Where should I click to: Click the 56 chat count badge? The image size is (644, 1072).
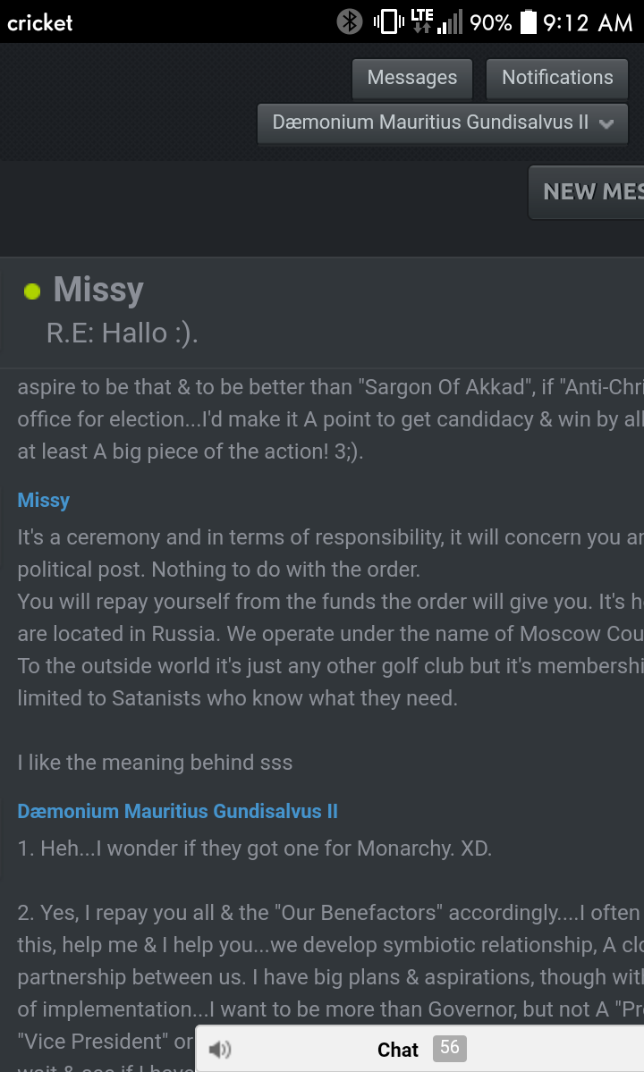[x=450, y=1048]
